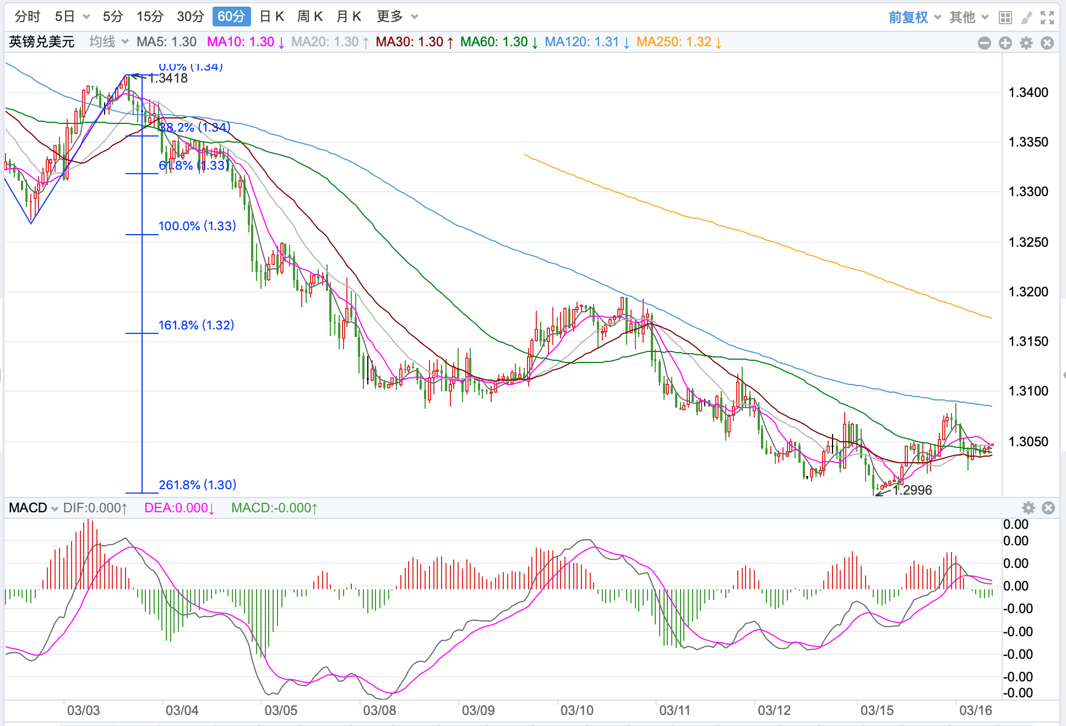Open the 其他 dropdown menu
Image resolution: width=1066 pixels, height=726 pixels.
tap(969, 18)
